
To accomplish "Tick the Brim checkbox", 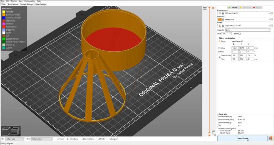I will [x=240, y=34].
